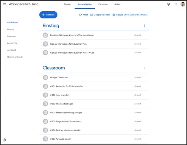187x145 pixels.
Task: Open the three-dot menu for Classroom topic
Action: click(145, 68)
